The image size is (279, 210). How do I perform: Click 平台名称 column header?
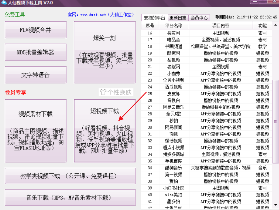(x=174, y=26)
